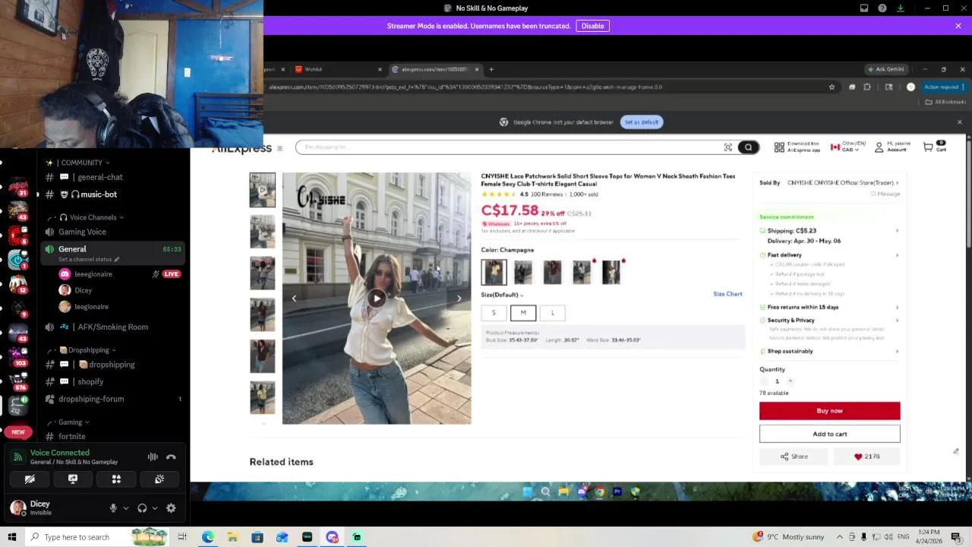
Task: Open microphone input options chevron
Action: tap(125, 508)
